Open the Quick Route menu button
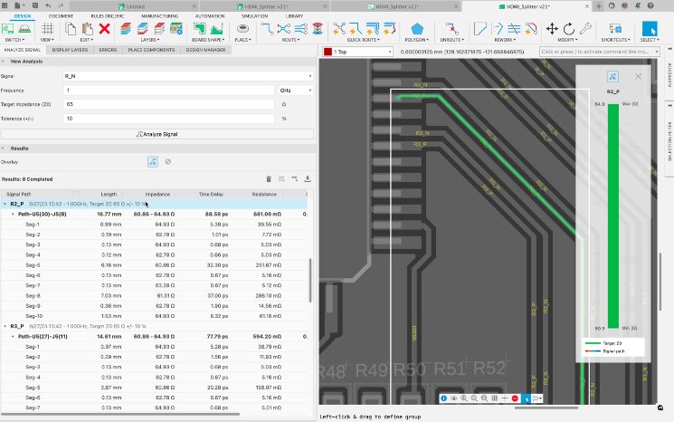 click(x=362, y=40)
